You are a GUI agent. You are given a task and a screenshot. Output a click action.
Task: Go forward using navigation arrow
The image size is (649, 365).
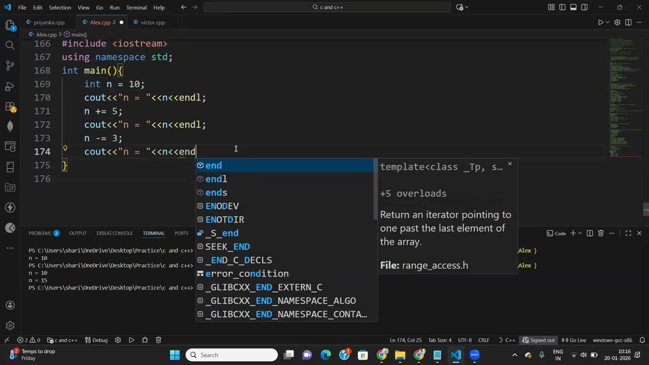tap(196, 7)
